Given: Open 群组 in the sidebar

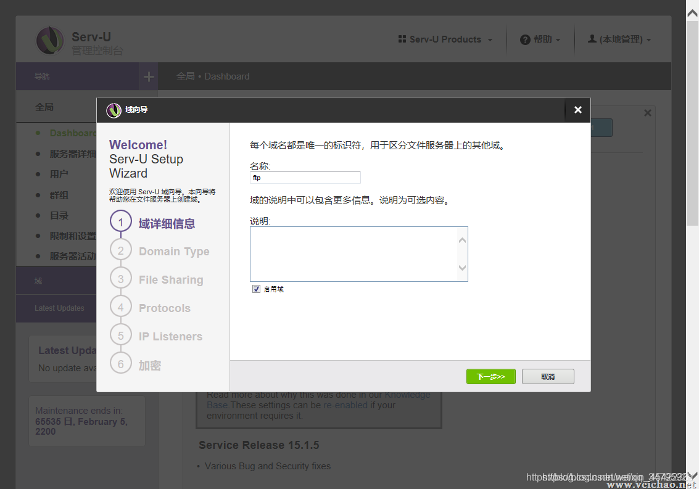Looking at the screenshot, I should (59, 195).
